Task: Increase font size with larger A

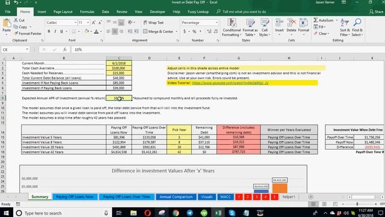Action: coord(94,23)
